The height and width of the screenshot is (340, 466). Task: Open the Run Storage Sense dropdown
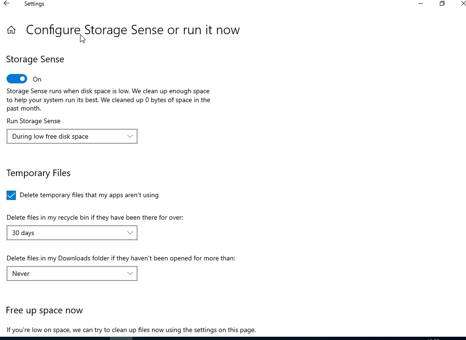(x=72, y=136)
